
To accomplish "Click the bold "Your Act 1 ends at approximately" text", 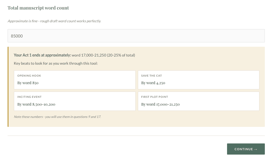I will click(x=42, y=55).
